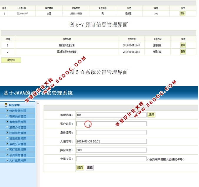Image resolution: width=199 pixels, height=187 pixels.
Task: Open 客房类别管理 in sidebar
Action: point(18,116)
